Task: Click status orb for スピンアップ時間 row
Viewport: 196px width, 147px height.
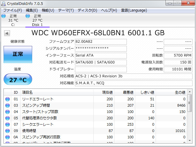Action: tap(7, 105)
